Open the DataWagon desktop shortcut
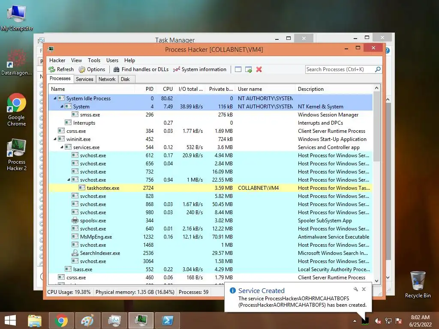 point(17,63)
